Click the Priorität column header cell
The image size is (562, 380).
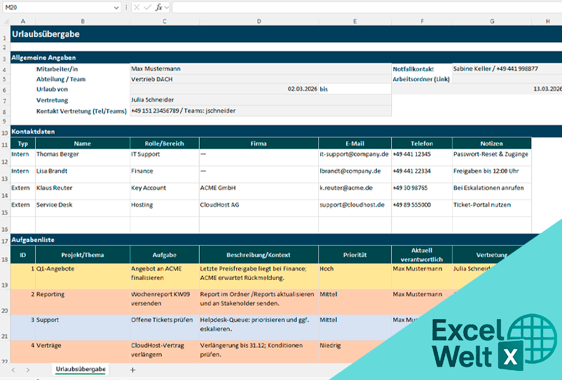click(x=355, y=255)
